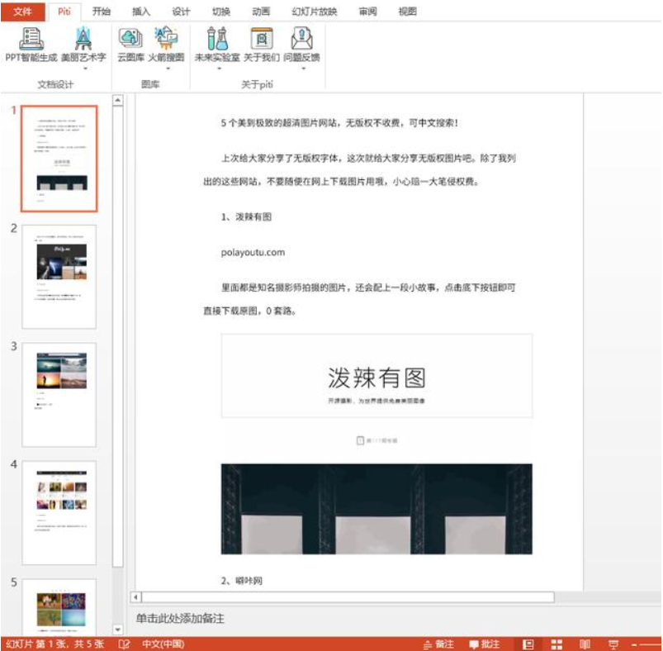Open the PPT智能生成 tool
The width and height of the screenshot is (663, 651).
31,45
